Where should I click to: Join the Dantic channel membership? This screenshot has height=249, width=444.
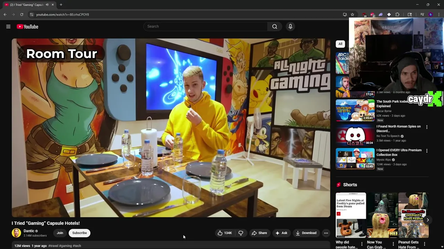click(x=60, y=233)
